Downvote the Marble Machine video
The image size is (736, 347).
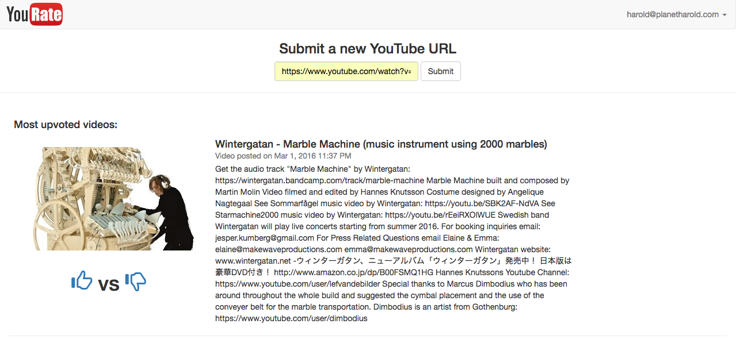pos(136,281)
